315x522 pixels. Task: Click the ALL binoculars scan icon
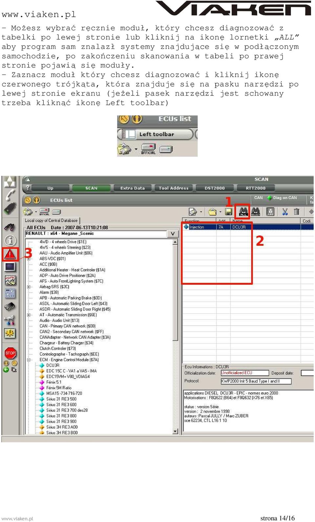(243, 212)
